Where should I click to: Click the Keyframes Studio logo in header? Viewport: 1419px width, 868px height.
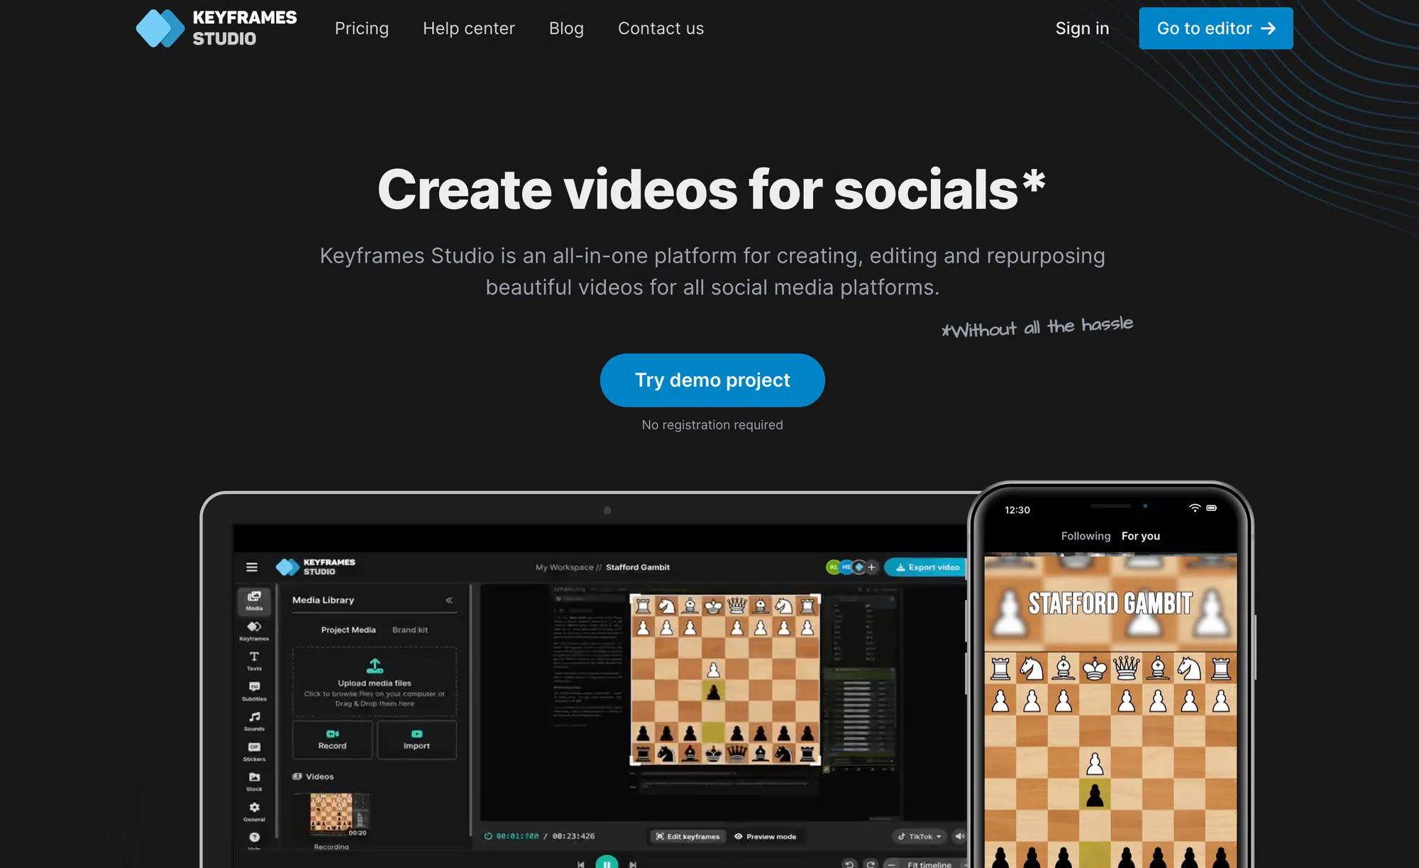point(216,28)
